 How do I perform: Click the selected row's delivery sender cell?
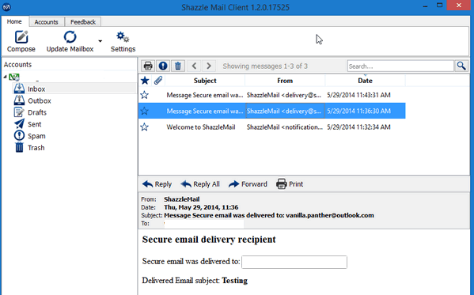[x=284, y=111]
